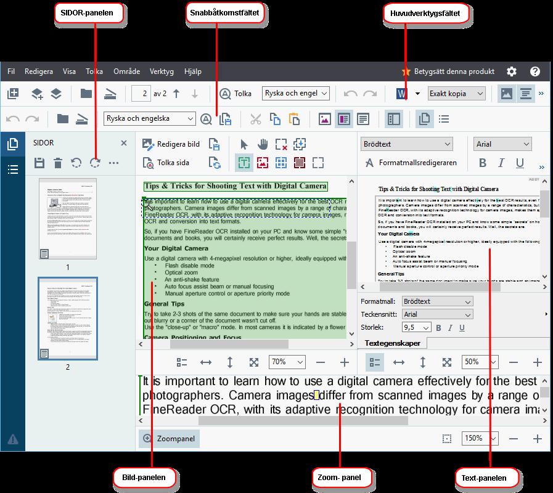Click best fit icon in text panel

click(x=447, y=362)
